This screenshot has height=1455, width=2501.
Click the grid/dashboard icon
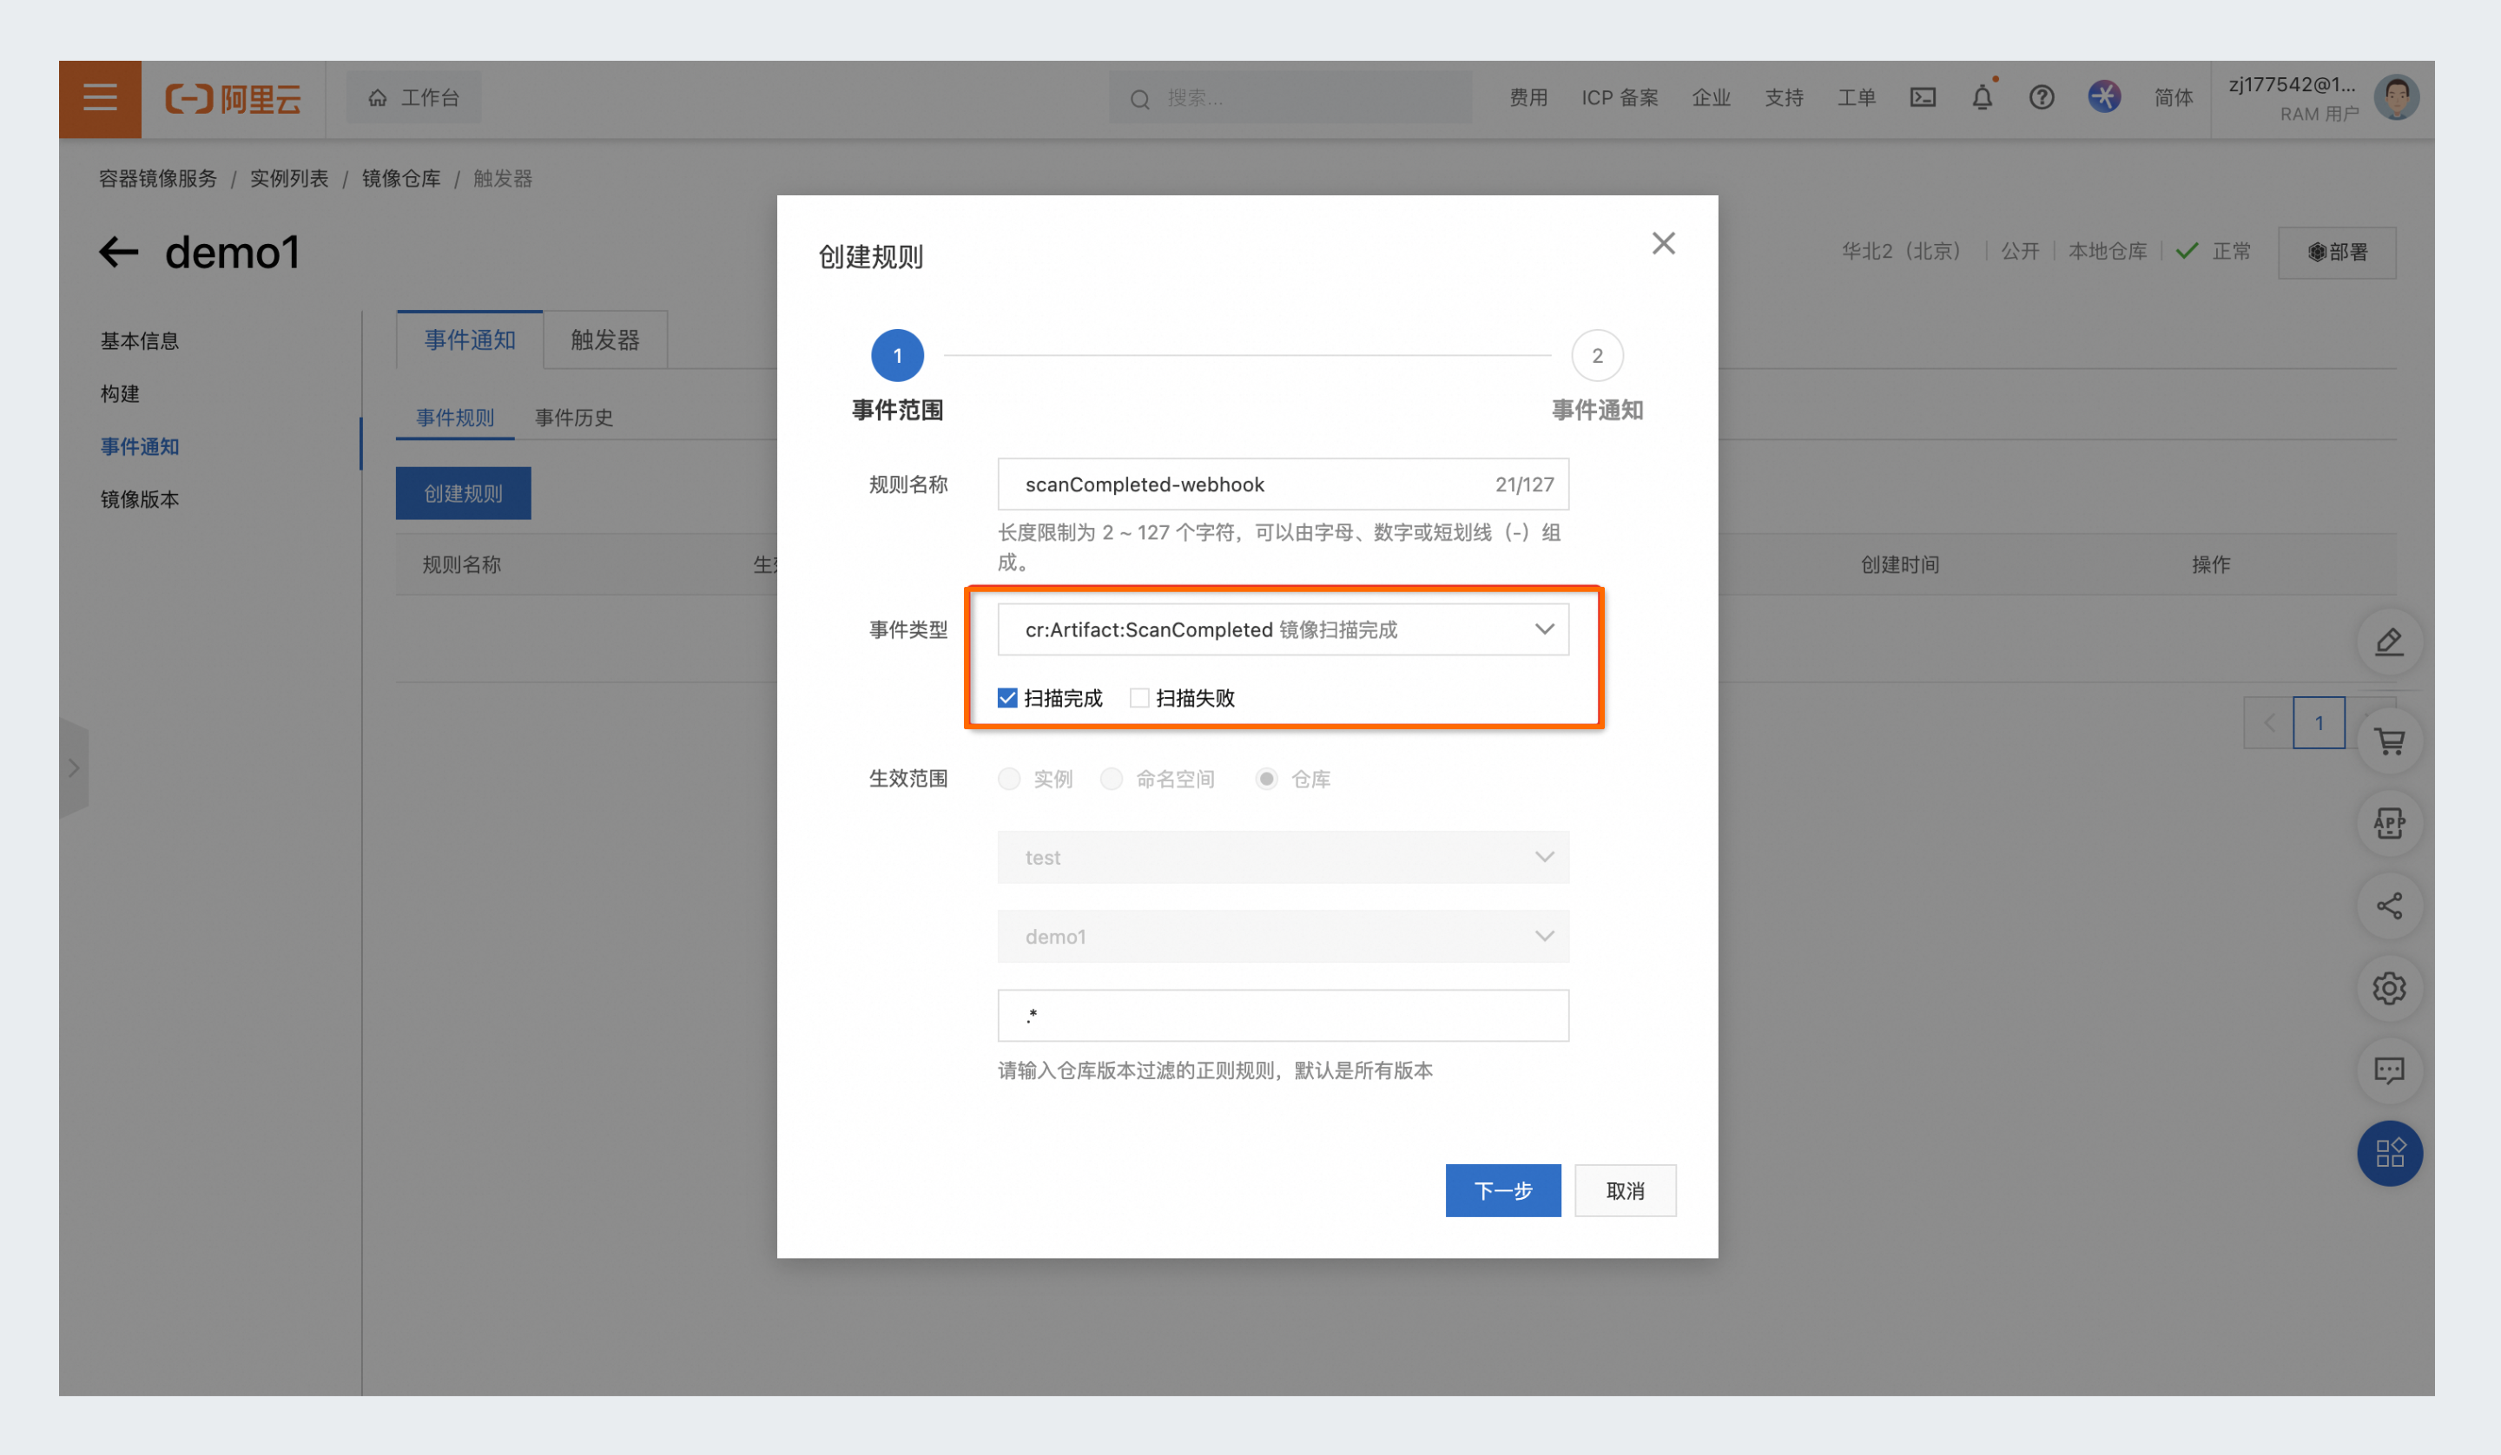coord(2392,1152)
